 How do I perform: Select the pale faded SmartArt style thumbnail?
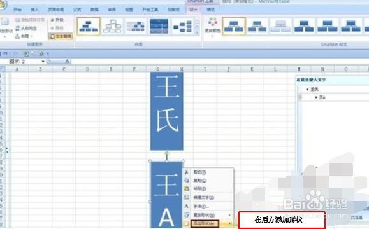pyautogui.click(x=280, y=26)
